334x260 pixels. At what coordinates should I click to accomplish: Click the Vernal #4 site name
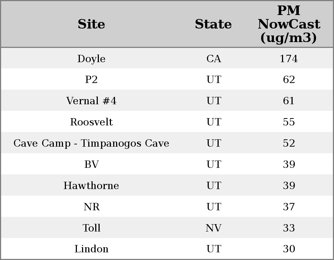[x=92, y=101]
